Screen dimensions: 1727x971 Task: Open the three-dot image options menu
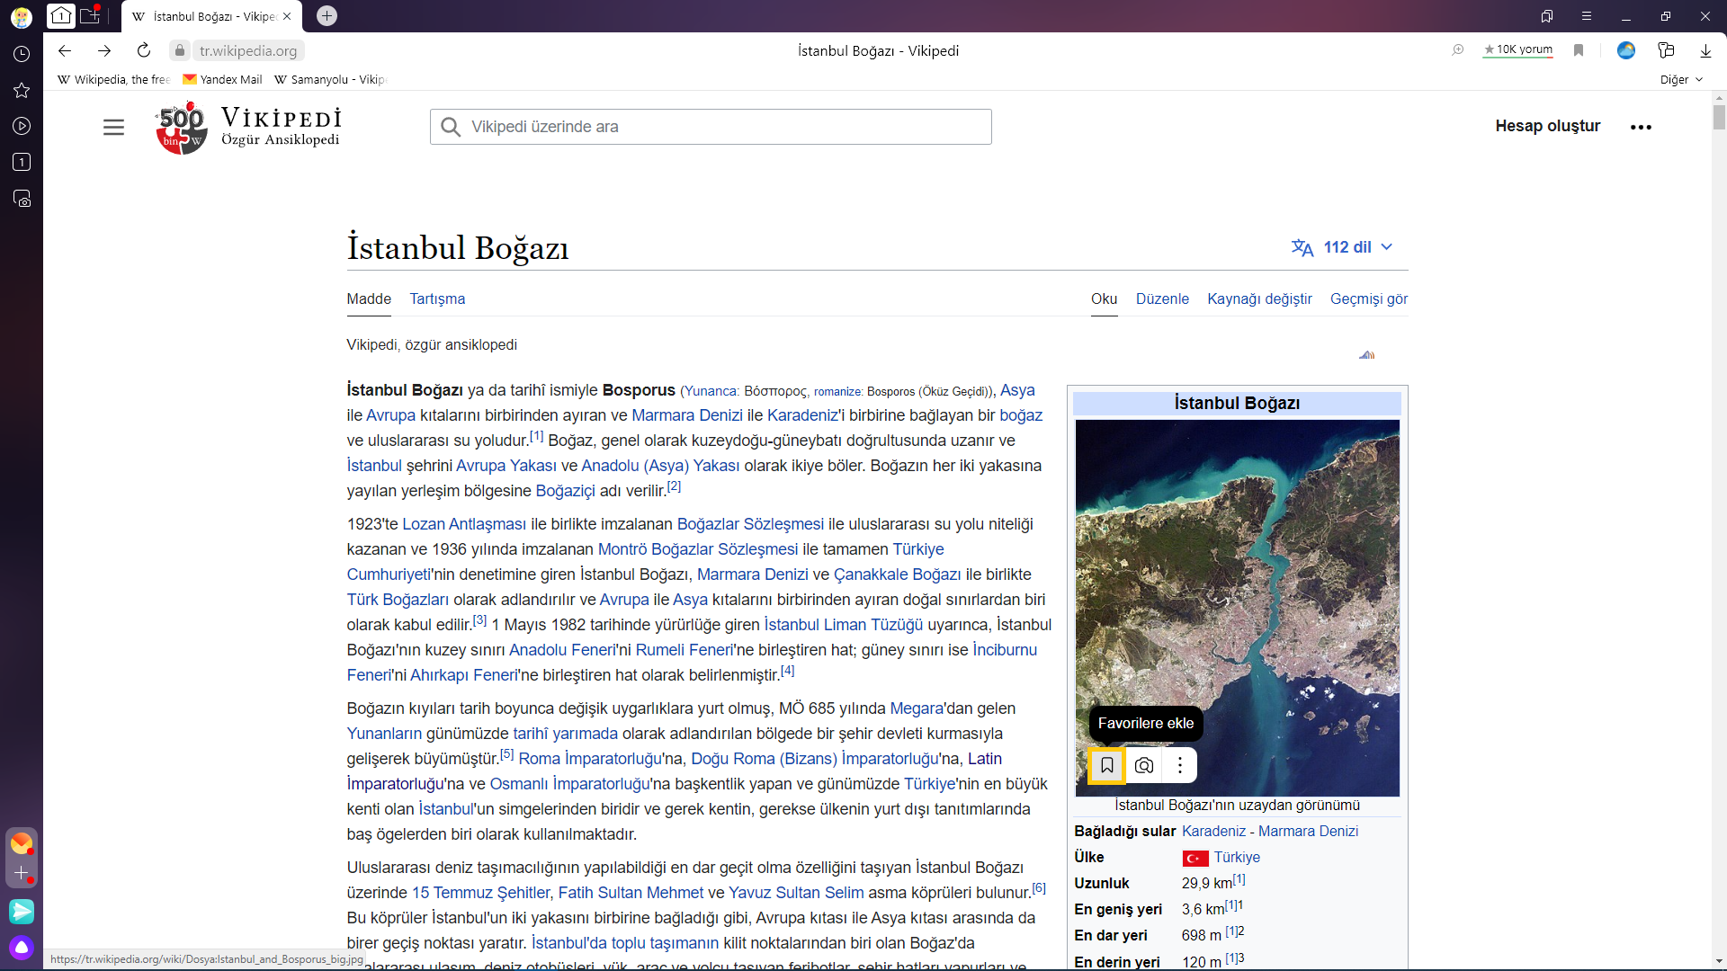point(1180,765)
